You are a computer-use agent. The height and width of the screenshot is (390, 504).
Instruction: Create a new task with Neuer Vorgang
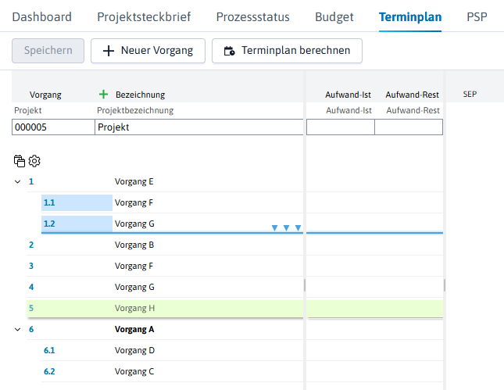click(148, 51)
